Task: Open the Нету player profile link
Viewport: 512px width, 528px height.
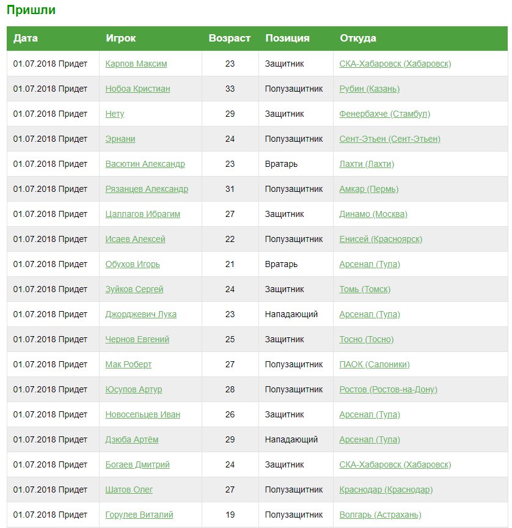Action: click(x=115, y=114)
